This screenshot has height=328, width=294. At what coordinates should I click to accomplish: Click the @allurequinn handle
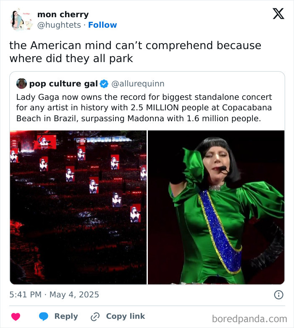pos(138,84)
